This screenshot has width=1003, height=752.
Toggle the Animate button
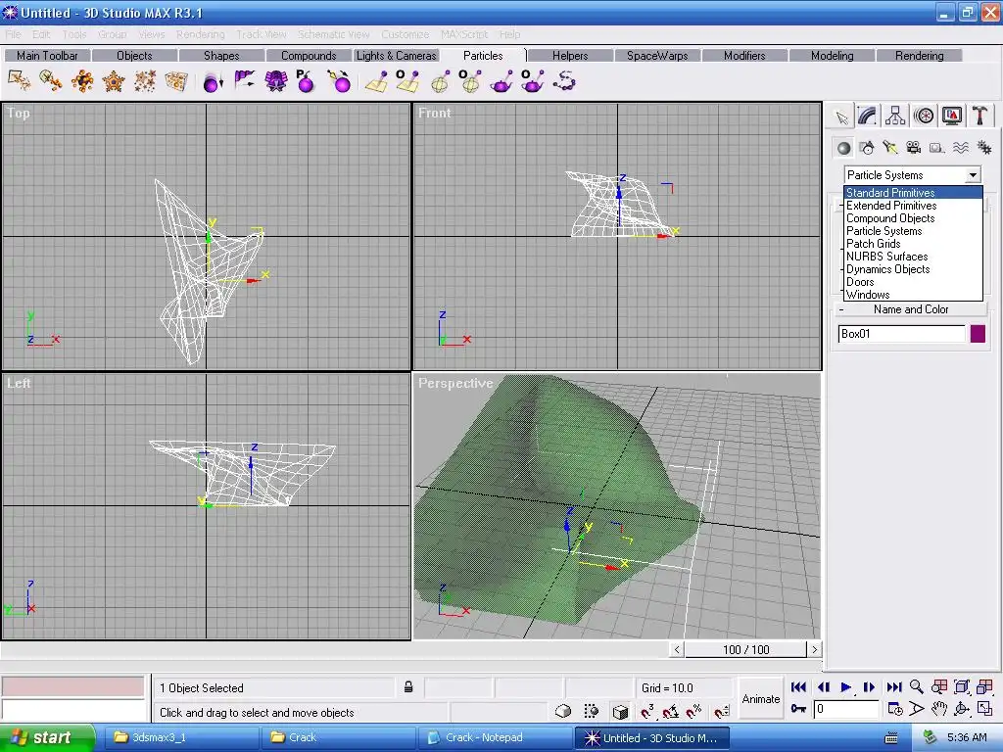point(760,699)
